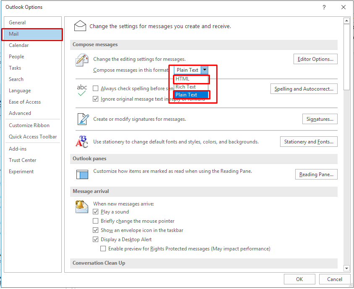Open the Experiment category
354x289 pixels.
pyautogui.click(x=33, y=172)
